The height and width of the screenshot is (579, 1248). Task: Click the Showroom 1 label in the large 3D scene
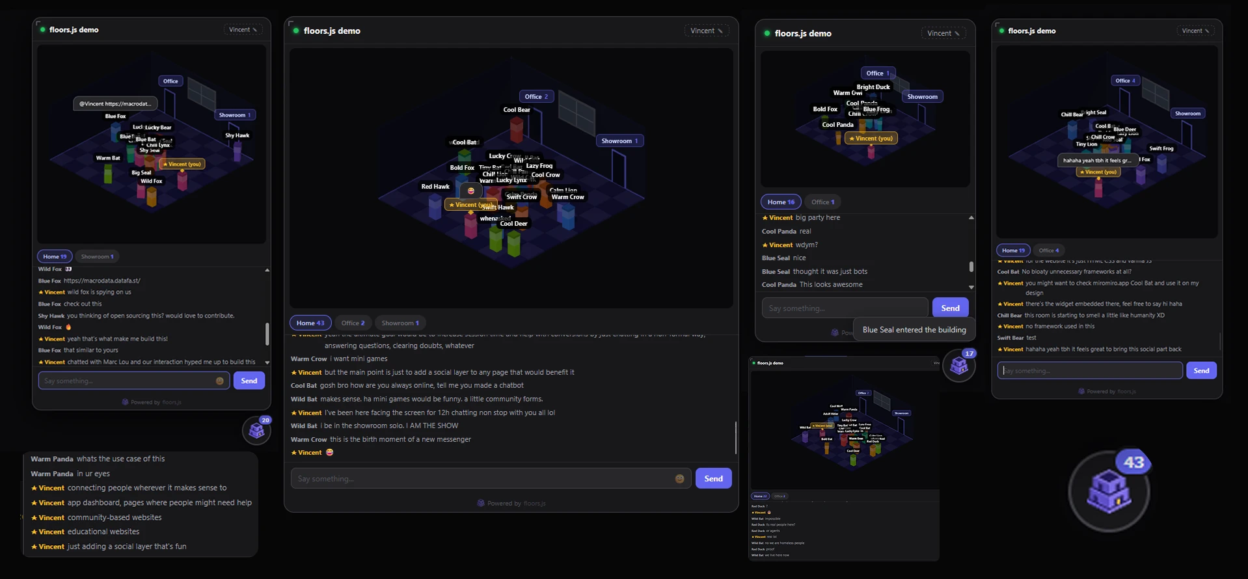(x=619, y=141)
